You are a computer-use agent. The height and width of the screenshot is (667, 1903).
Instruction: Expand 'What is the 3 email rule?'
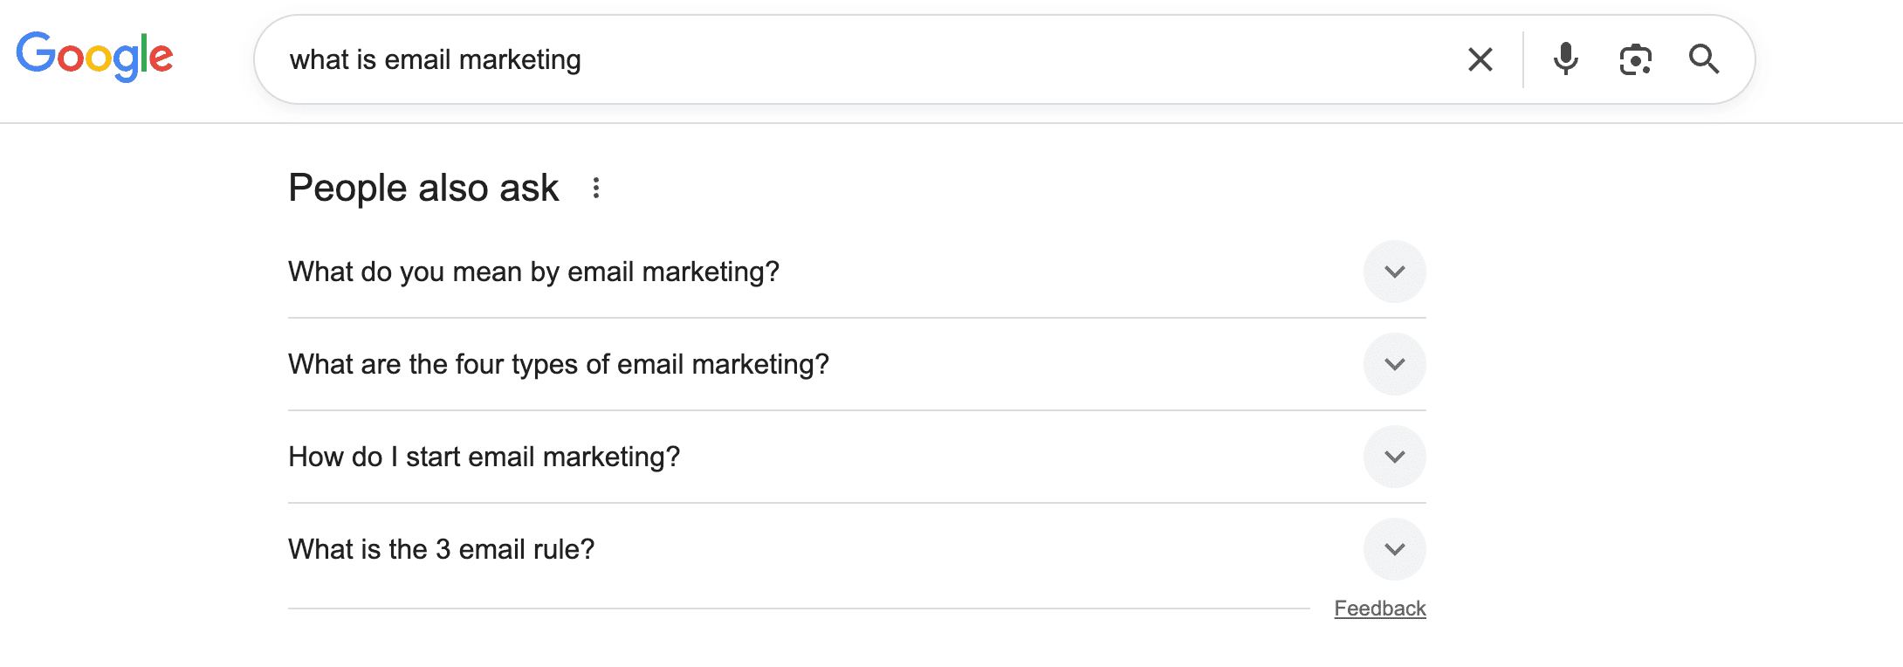(x=1395, y=549)
